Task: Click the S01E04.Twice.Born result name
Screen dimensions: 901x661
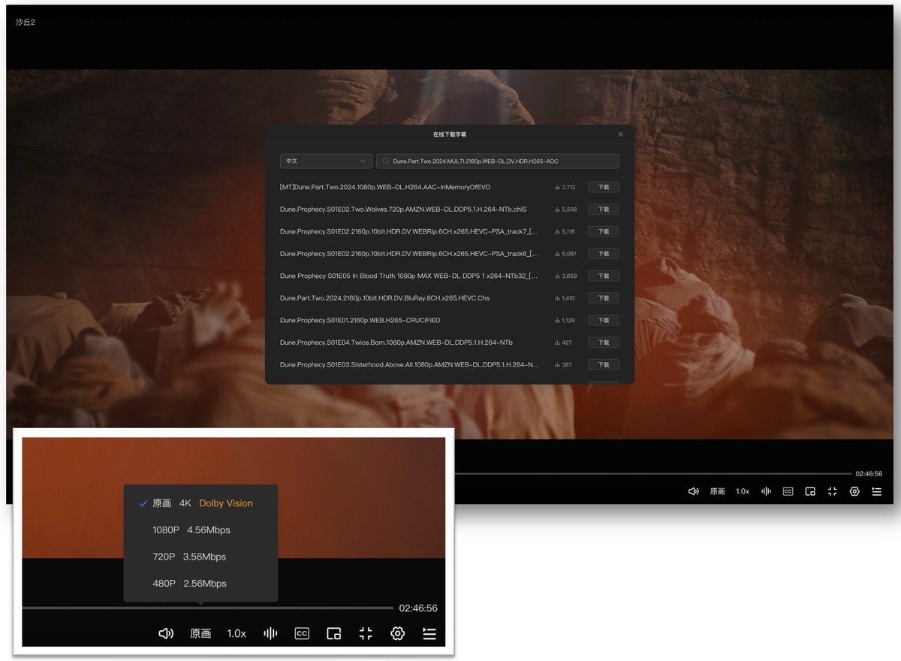Action: click(396, 343)
